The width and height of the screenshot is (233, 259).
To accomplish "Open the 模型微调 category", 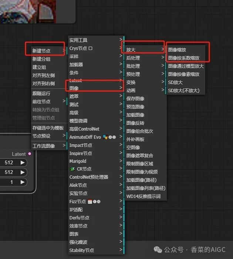I will [96, 121].
